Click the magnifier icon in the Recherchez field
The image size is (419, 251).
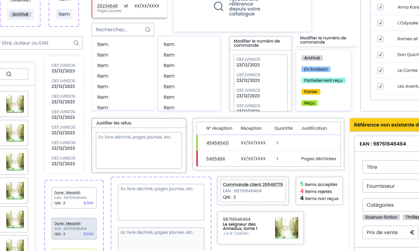pos(148,30)
